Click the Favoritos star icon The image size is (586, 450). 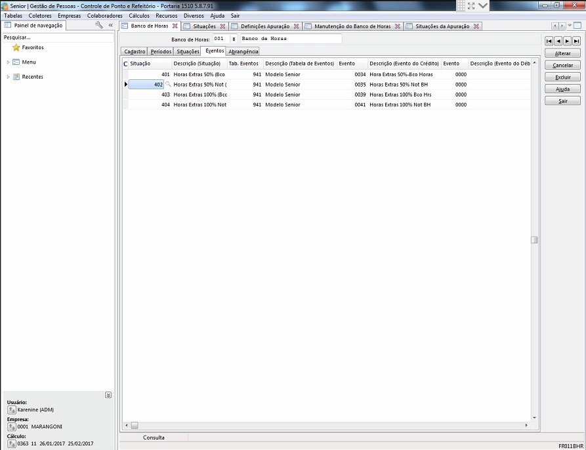click(16, 48)
